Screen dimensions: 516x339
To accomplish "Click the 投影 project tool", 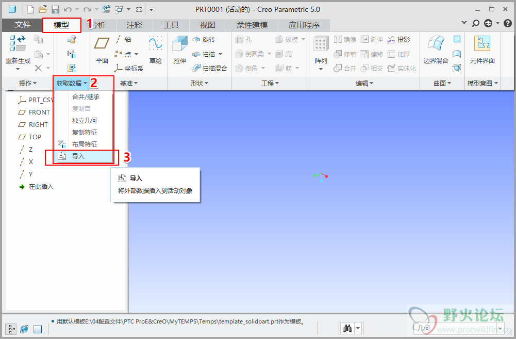I will click(x=398, y=40).
